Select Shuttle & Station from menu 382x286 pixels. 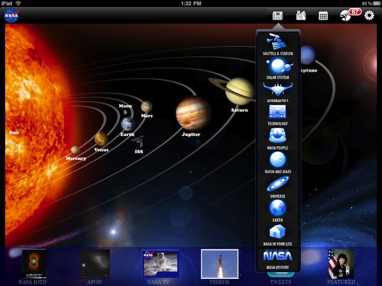point(278,44)
